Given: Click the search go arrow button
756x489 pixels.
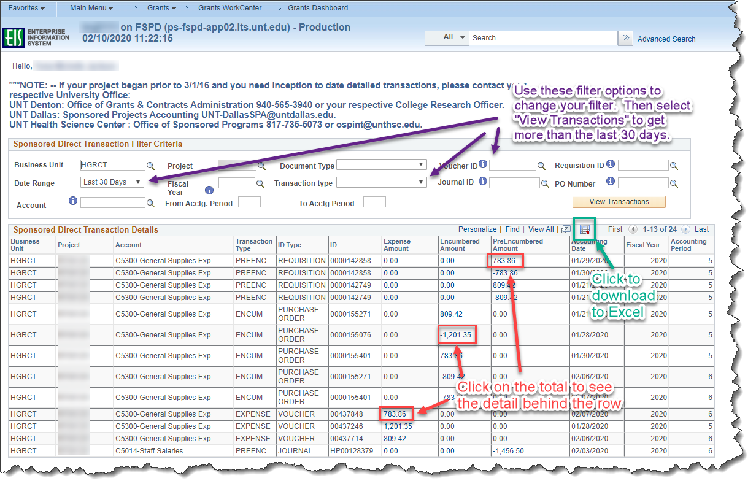Looking at the screenshot, I should click(625, 37).
